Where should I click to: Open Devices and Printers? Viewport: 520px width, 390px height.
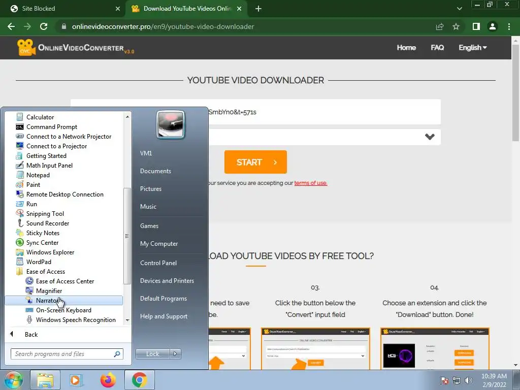(x=167, y=280)
